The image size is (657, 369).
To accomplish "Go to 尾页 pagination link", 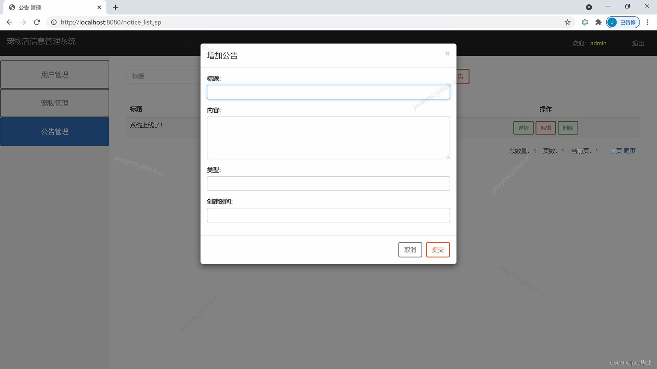I will pos(630,151).
